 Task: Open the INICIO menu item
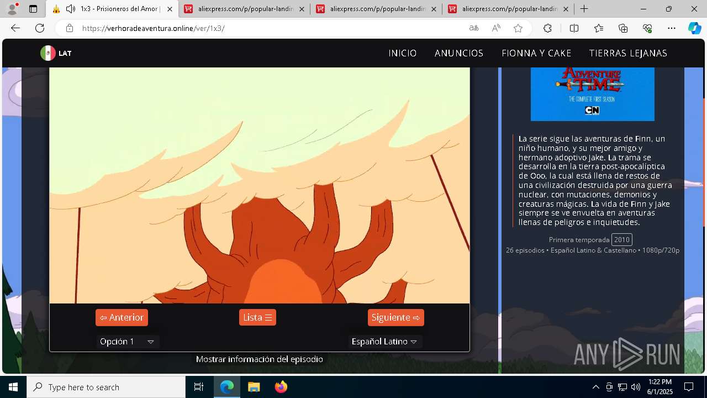403,53
